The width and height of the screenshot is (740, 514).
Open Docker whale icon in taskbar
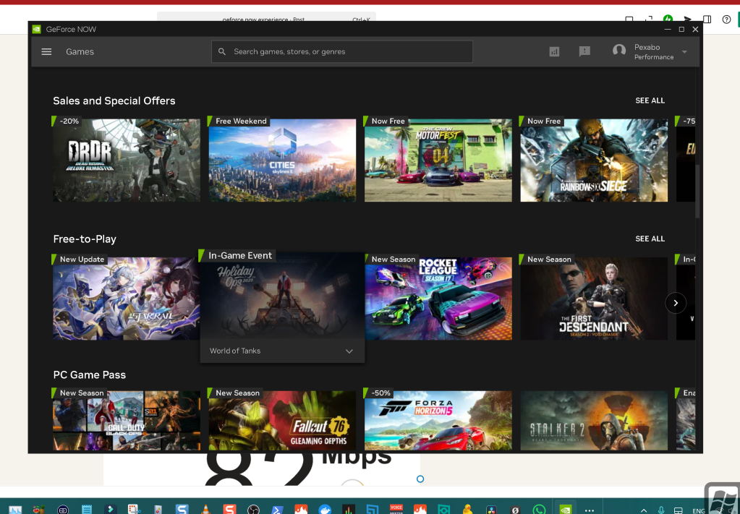(x=325, y=509)
